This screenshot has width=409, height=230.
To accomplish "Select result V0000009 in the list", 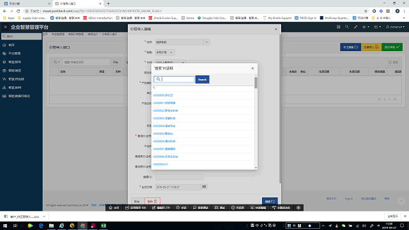I will [160, 164].
